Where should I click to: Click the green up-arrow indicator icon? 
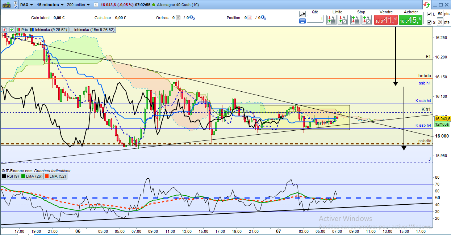click(12, 30)
